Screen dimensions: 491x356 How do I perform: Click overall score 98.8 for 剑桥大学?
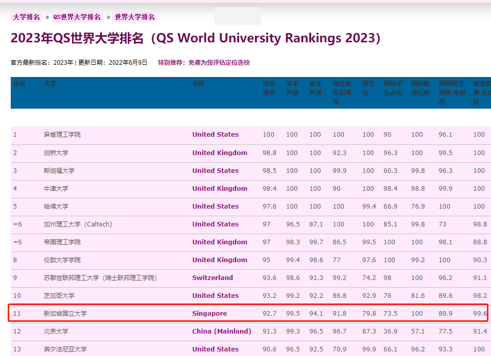(x=269, y=153)
